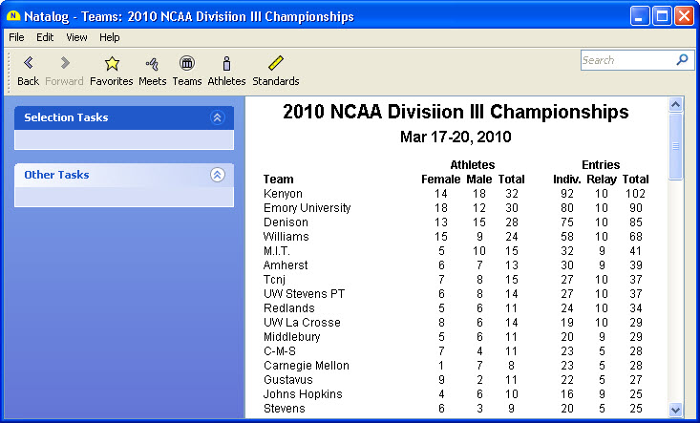
Task: Open the Athletes toolbar icon
Action: (226, 64)
